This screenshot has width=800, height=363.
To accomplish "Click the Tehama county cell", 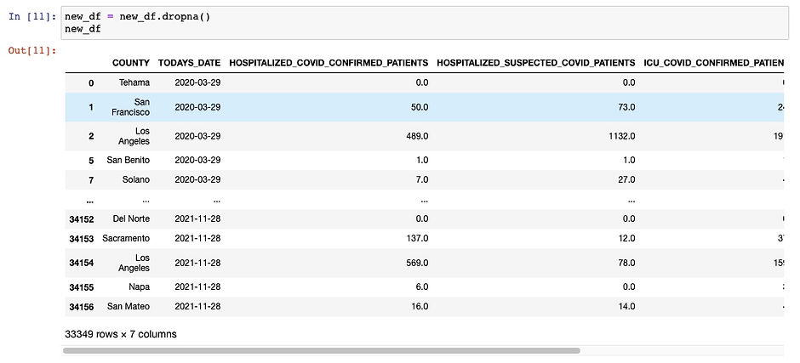I will (x=134, y=82).
